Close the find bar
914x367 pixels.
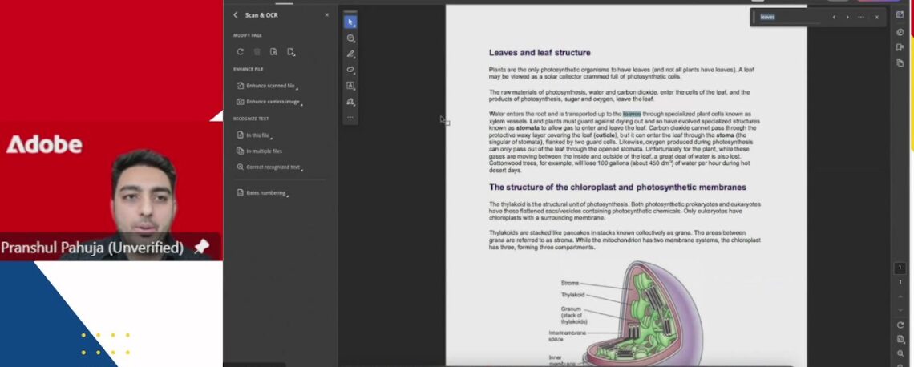coord(876,18)
